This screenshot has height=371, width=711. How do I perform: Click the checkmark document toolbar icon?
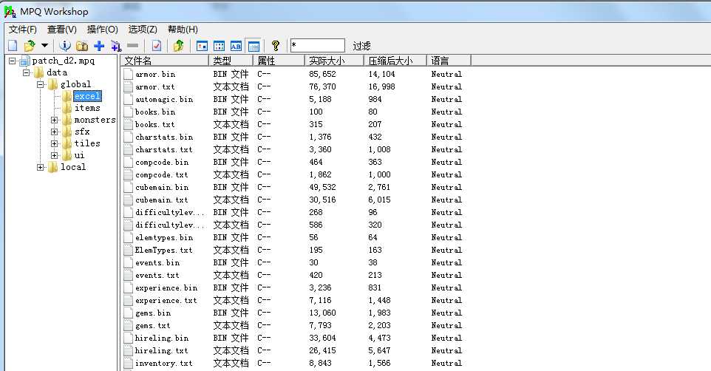(157, 45)
